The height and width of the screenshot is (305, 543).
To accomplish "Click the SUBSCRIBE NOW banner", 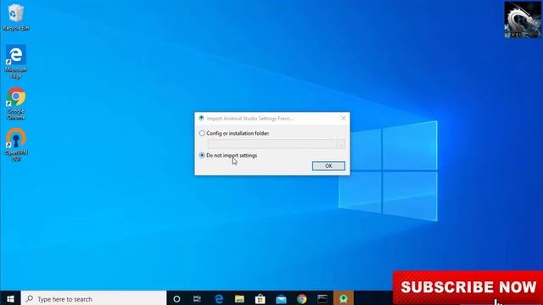I will [x=467, y=287].
